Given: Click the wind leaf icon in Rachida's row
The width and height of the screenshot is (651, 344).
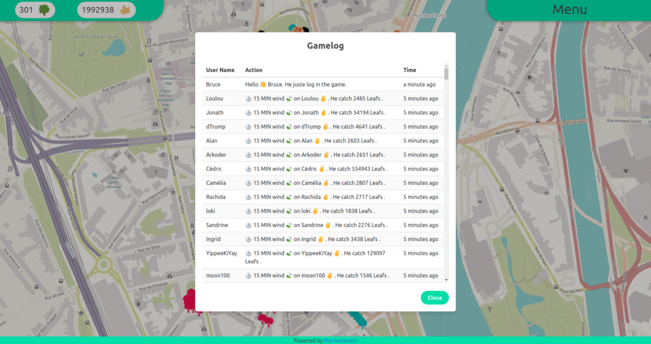Looking at the screenshot, I should pyautogui.click(x=289, y=197).
